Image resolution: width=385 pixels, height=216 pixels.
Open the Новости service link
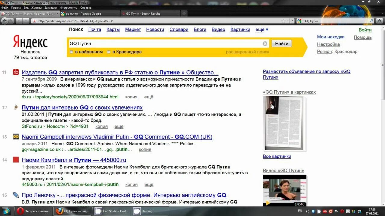pyautogui.click(x=155, y=29)
